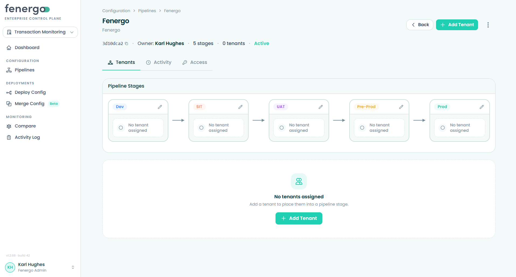Click the Compare scales icon
Image resolution: width=516 pixels, height=277 pixels.
(x=9, y=126)
